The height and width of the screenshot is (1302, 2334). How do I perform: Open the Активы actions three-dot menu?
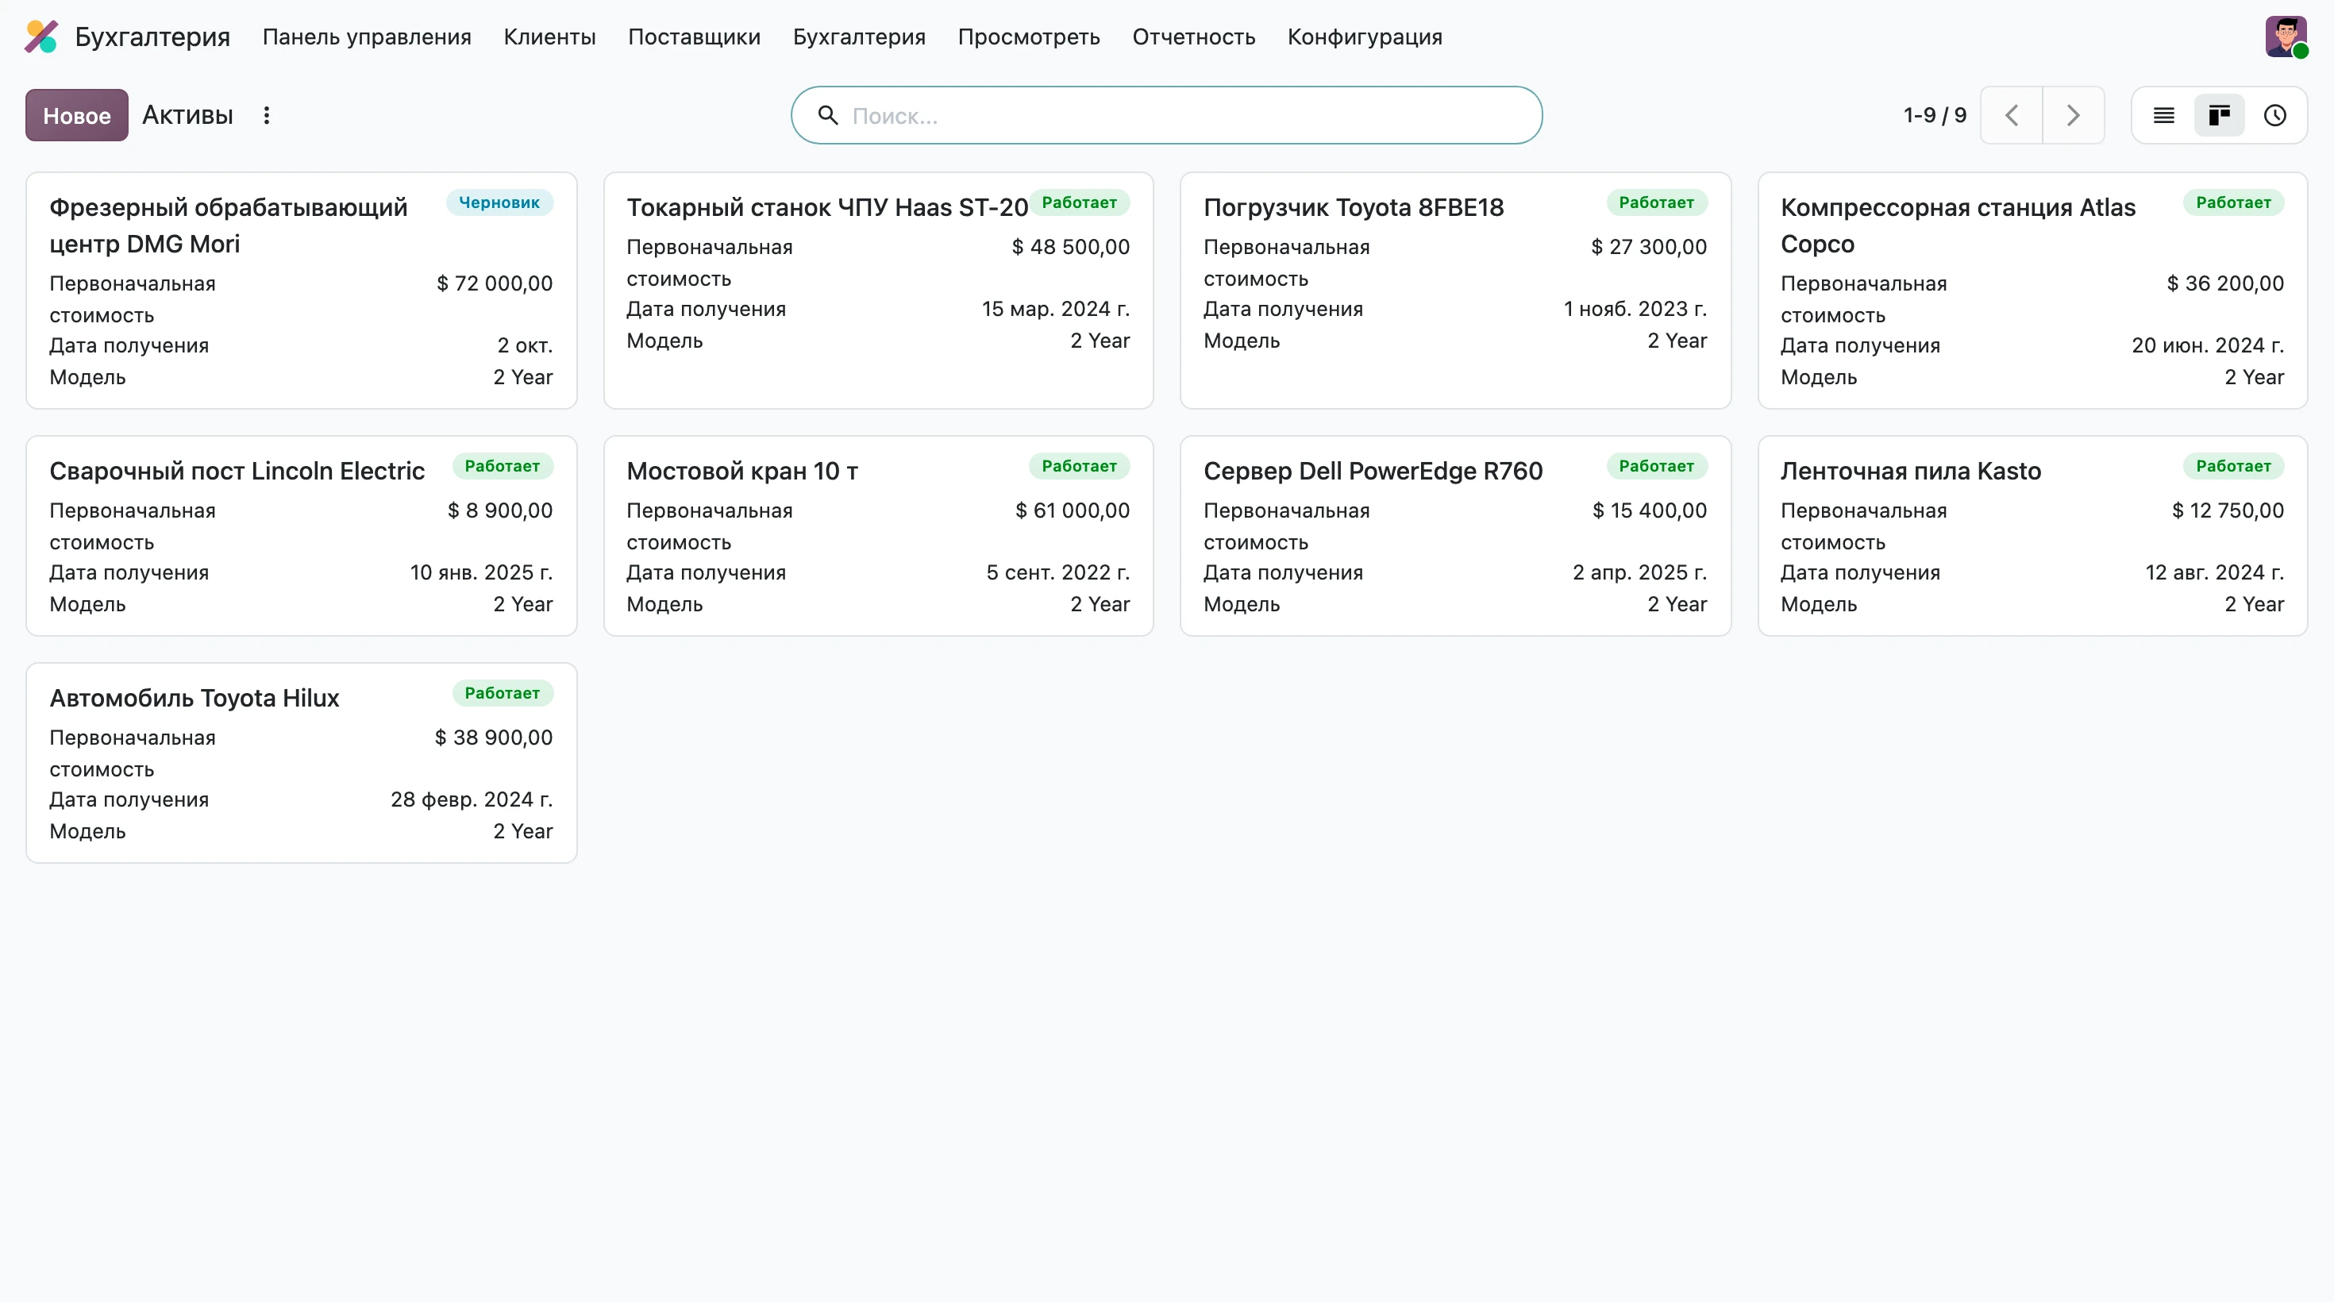point(267,115)
